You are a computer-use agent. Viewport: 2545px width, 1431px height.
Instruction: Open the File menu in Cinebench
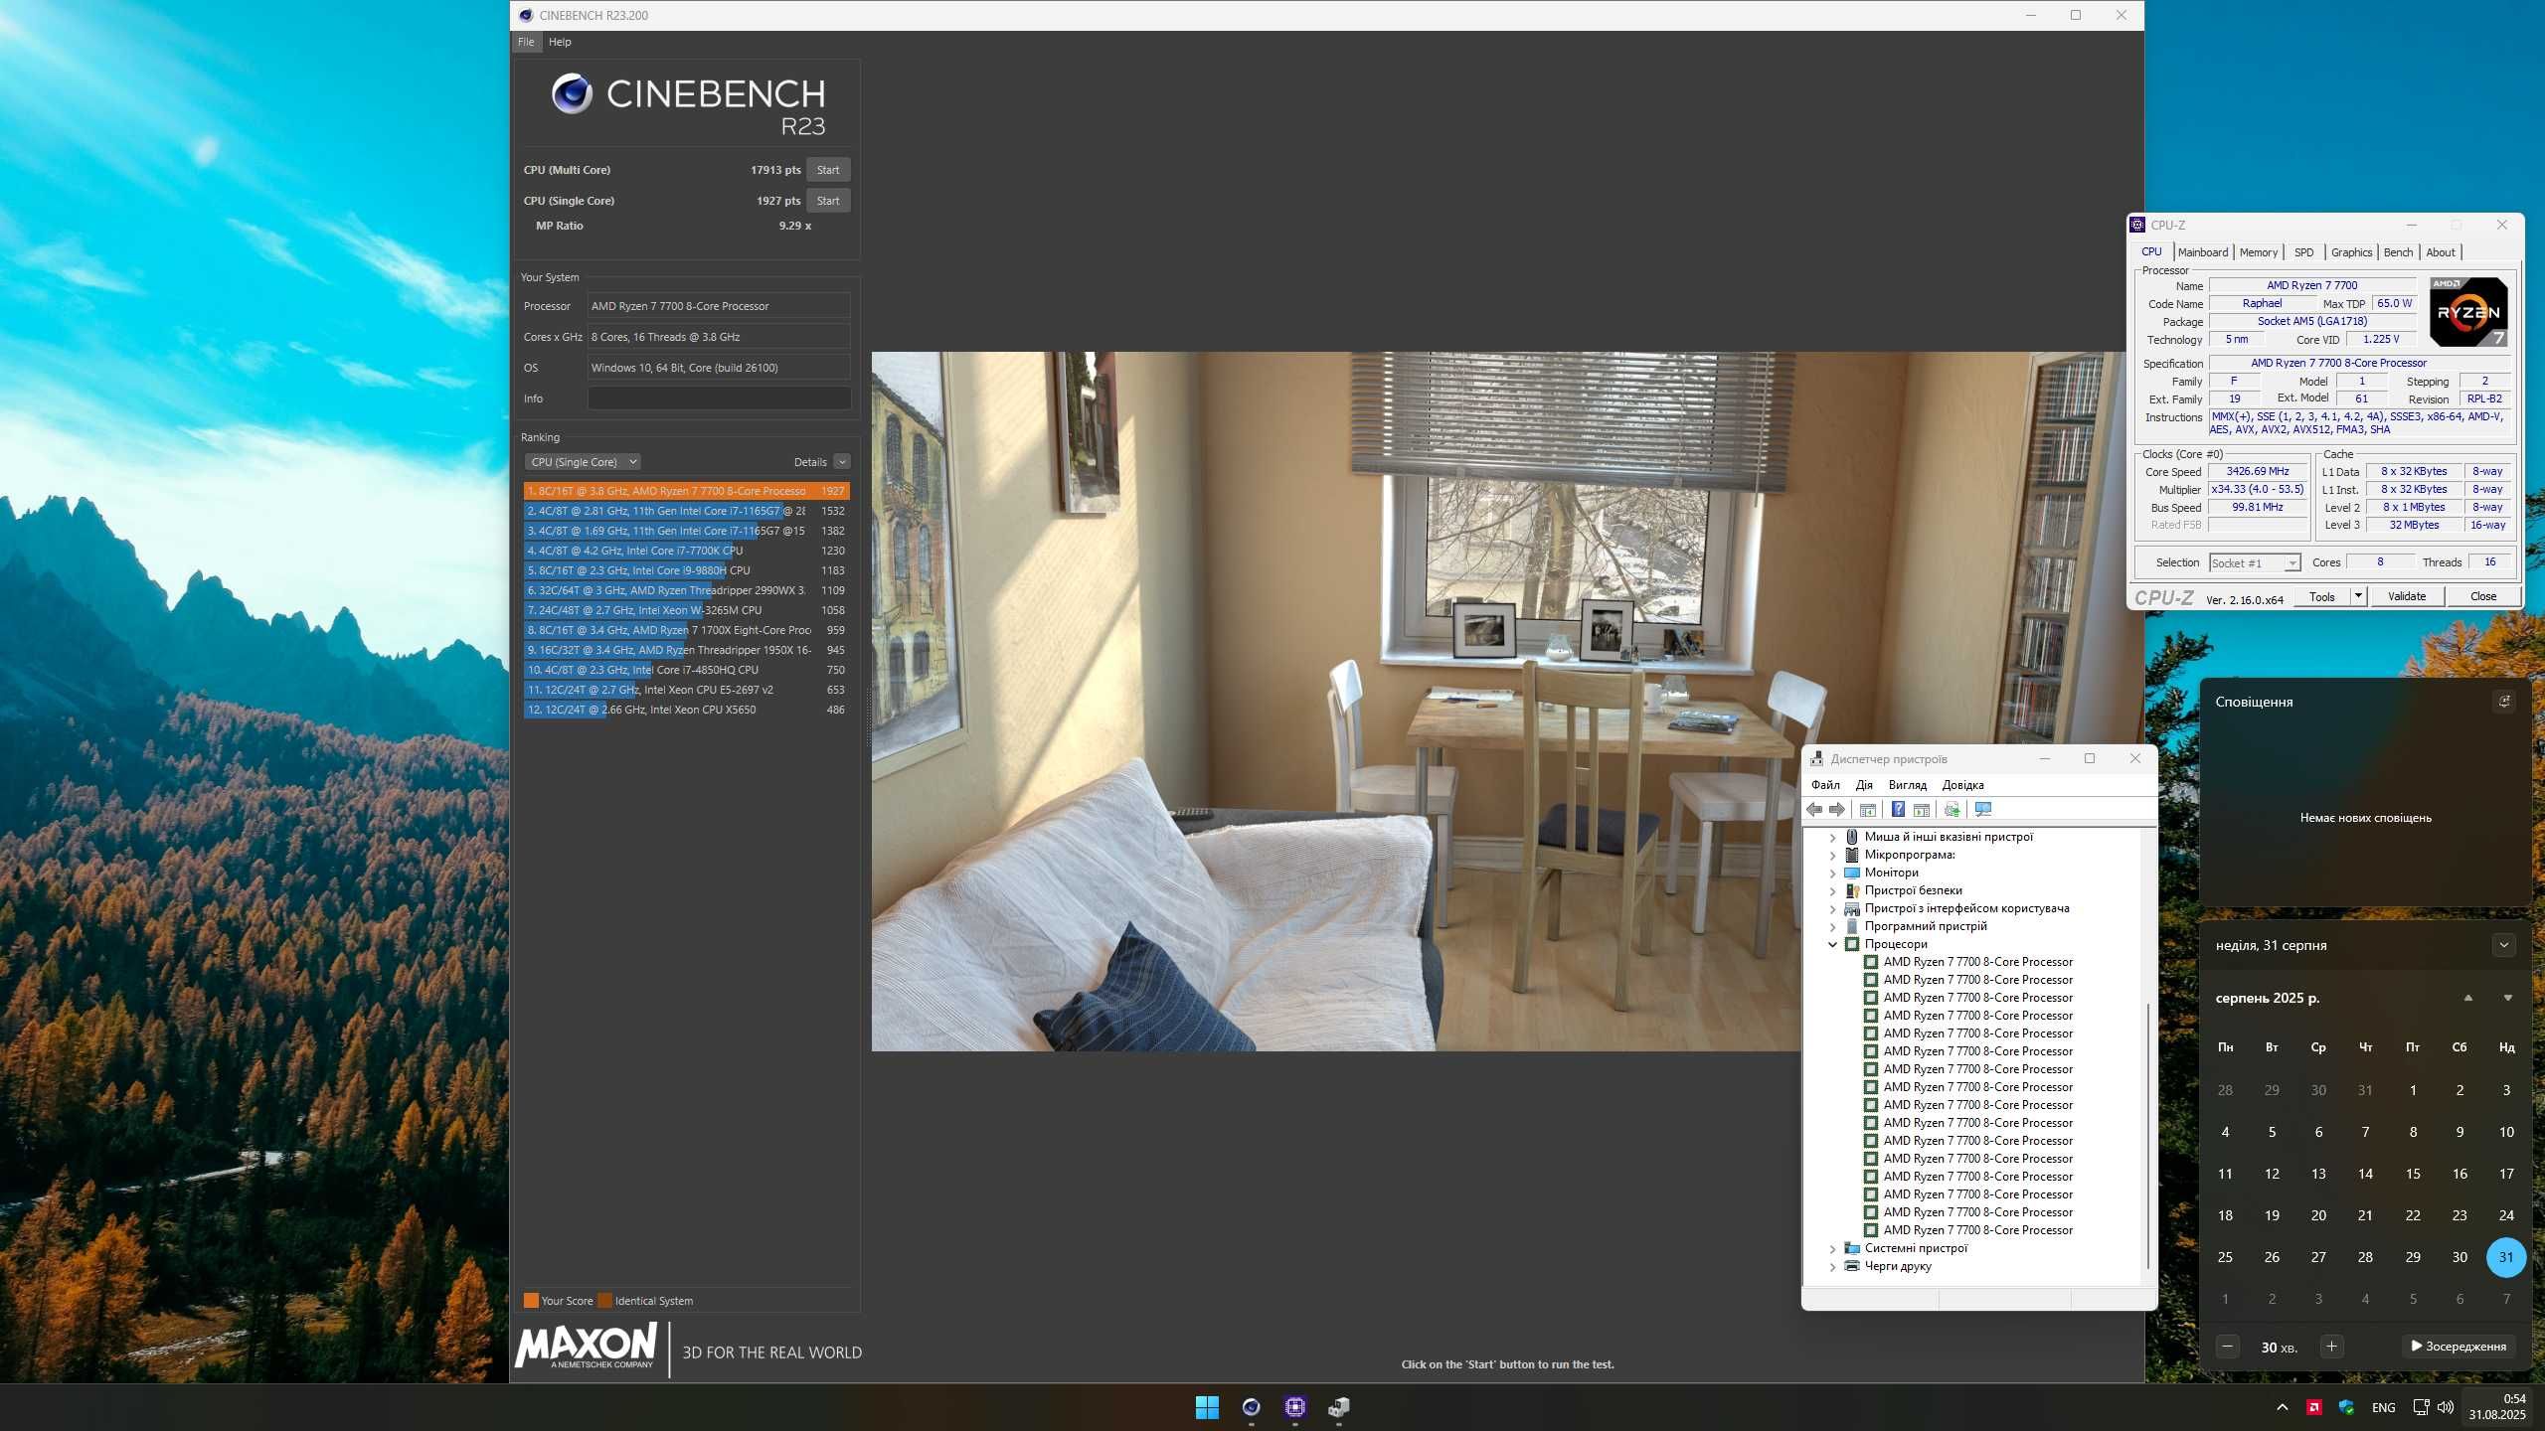(x=526, y=42)
